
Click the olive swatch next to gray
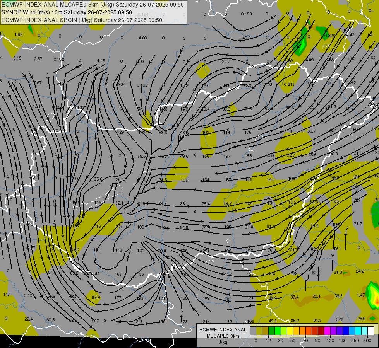tap(259, 331)
